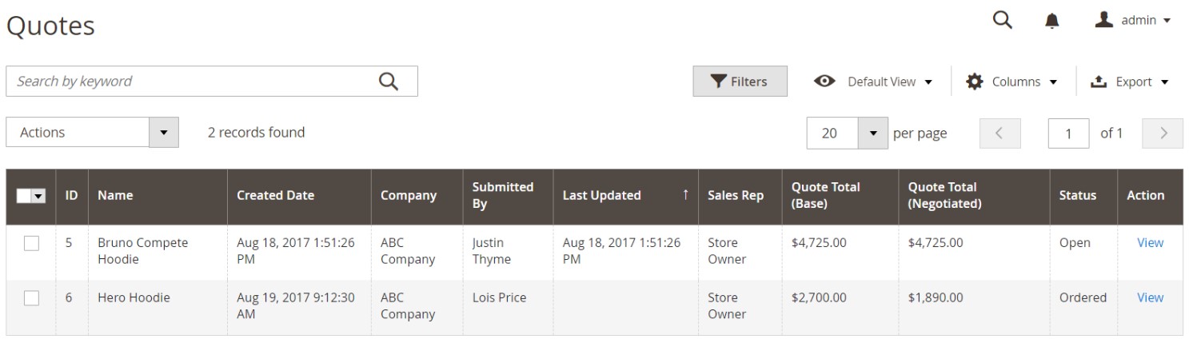
Task: Go to the next page arrow
Action: [x=1163, y=134]
